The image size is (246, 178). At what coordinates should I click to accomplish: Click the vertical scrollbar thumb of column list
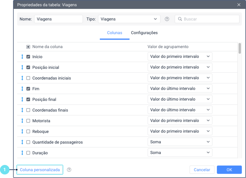pos(239,48)
